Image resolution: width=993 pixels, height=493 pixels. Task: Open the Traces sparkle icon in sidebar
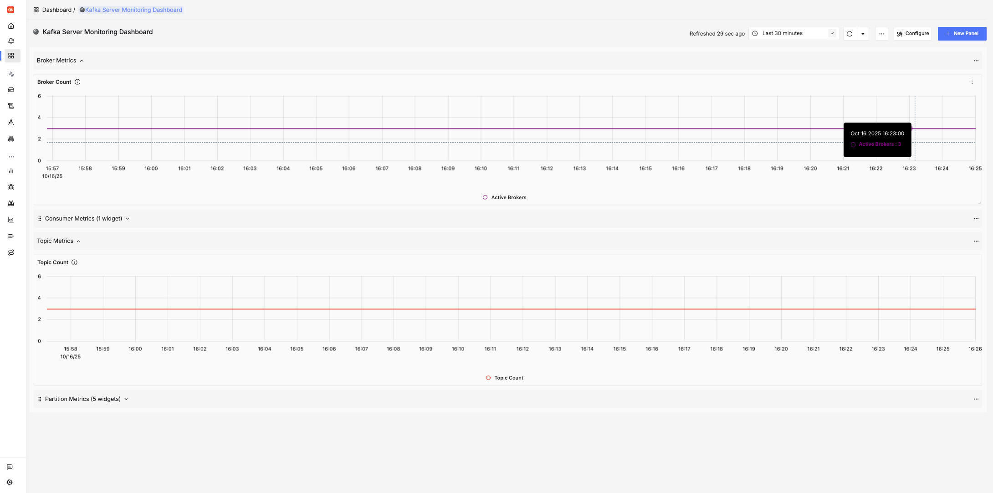tap(11, 74)
